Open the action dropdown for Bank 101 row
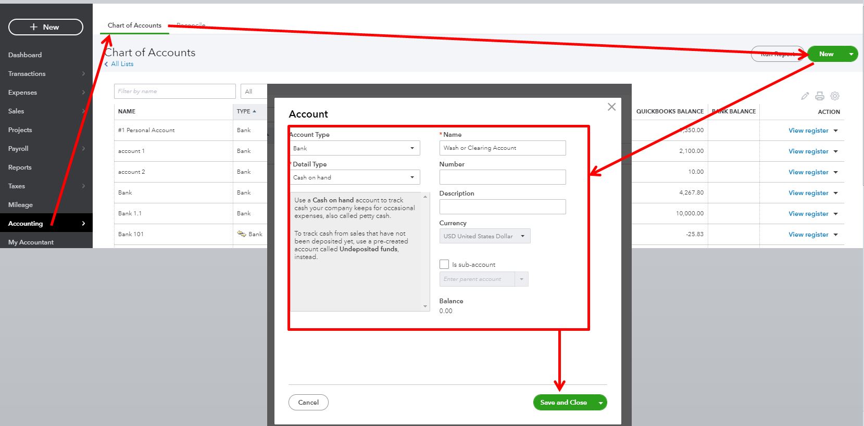Viewport: 864px width, 426px height. coord(836,235)
